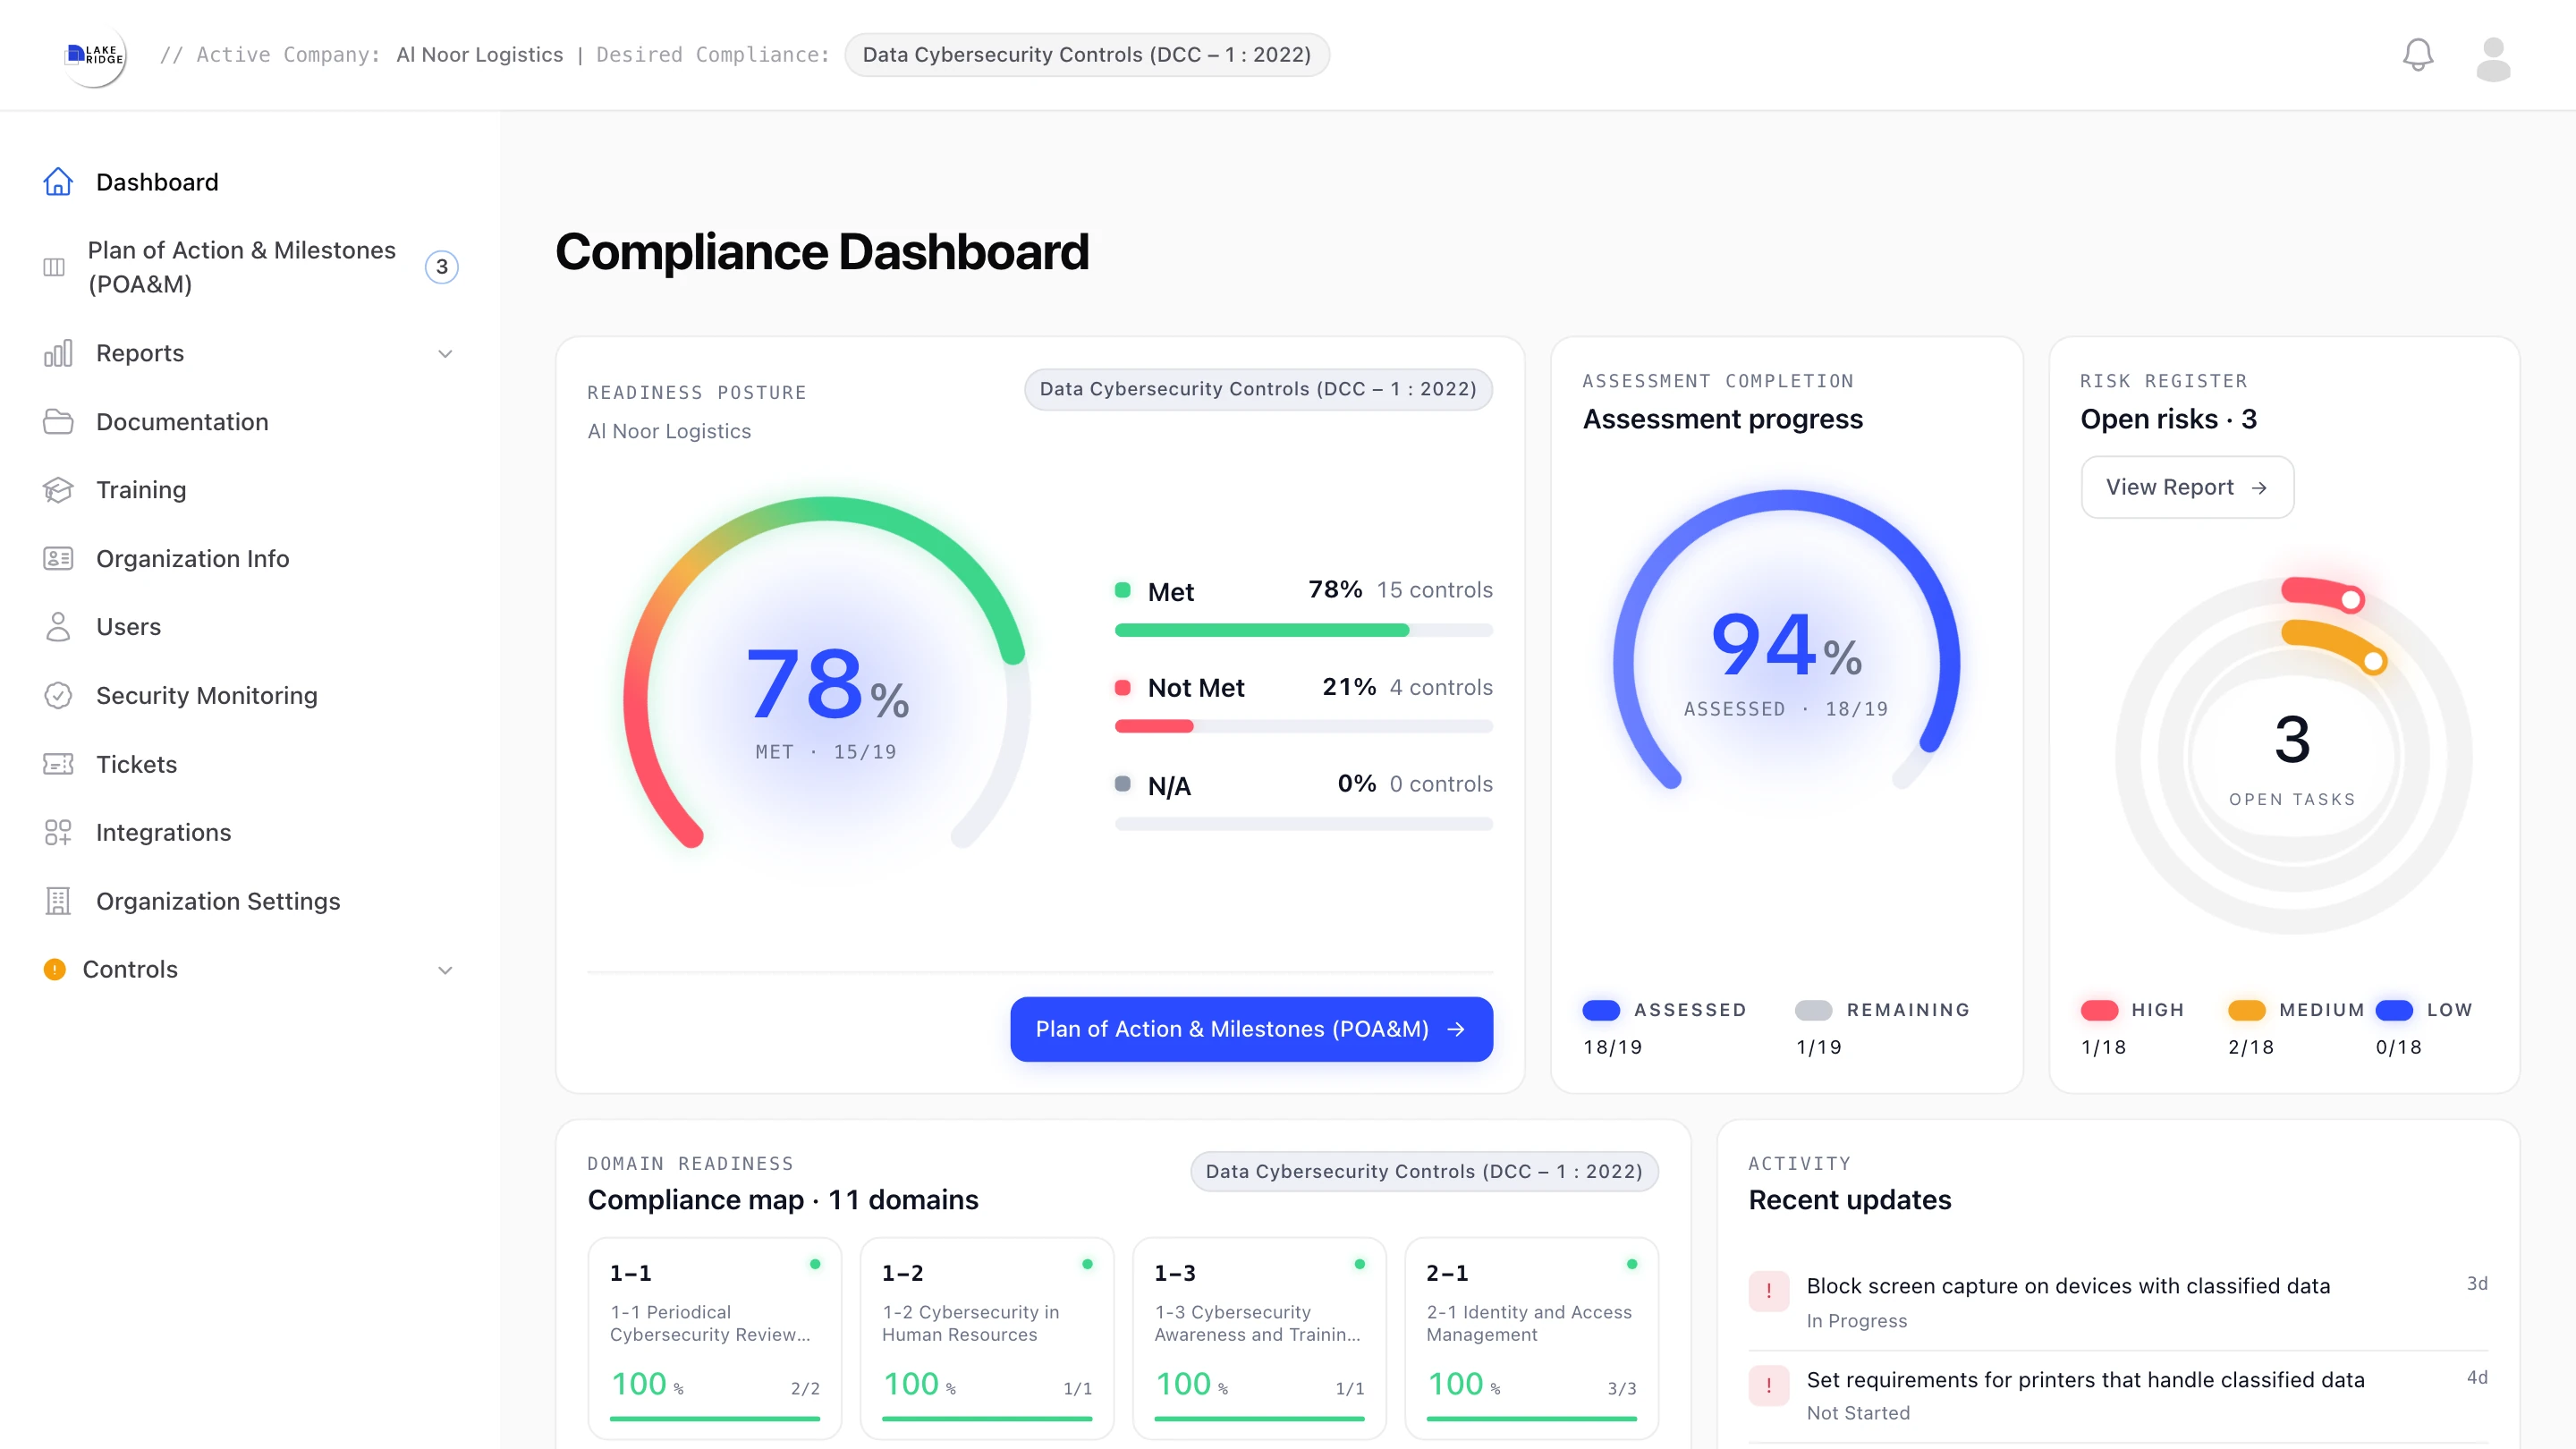Open the Block screen capture update

[2118, 1302]
